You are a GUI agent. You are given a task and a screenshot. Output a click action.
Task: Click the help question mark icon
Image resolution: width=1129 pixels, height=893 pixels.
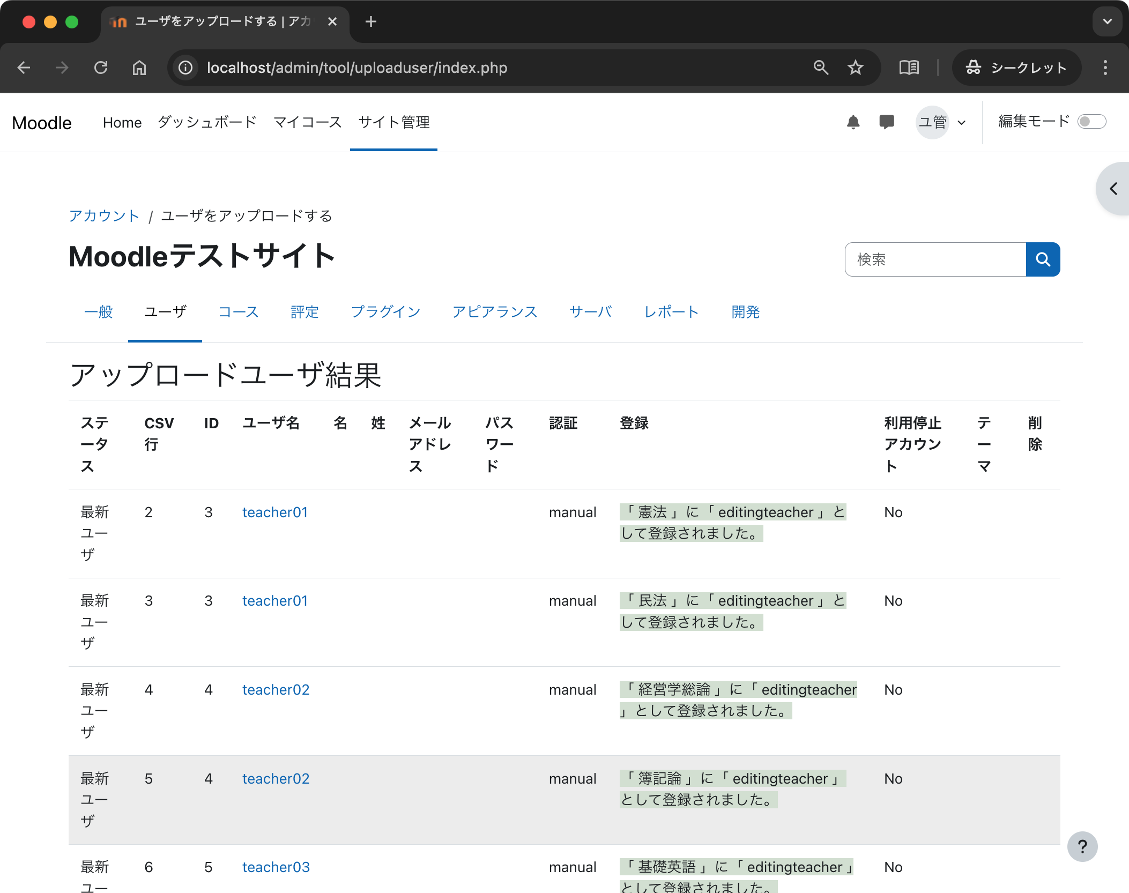coord(1082,846)
